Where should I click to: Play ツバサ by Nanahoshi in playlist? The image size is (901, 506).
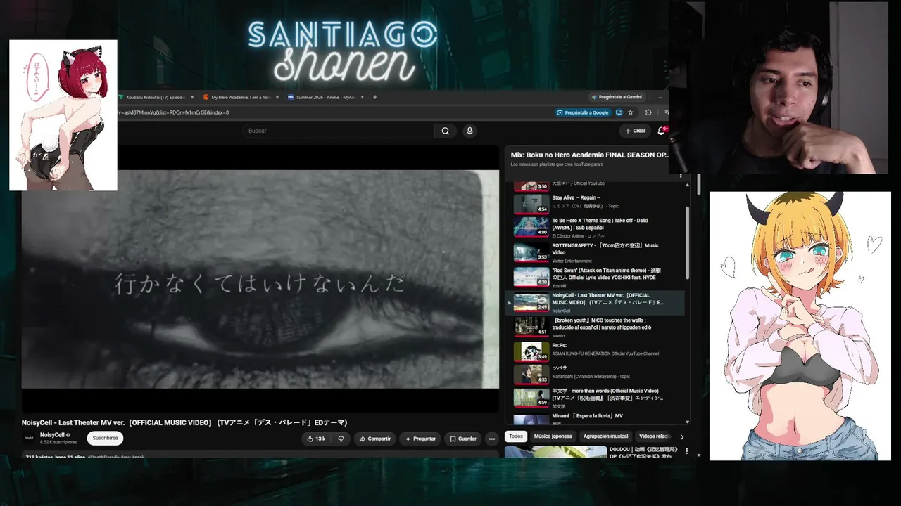(594, 373)
